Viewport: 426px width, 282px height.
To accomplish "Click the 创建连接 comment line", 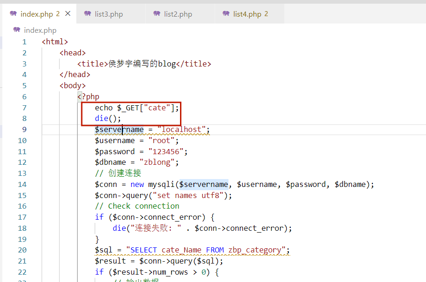I will click(x=118, y=174).
